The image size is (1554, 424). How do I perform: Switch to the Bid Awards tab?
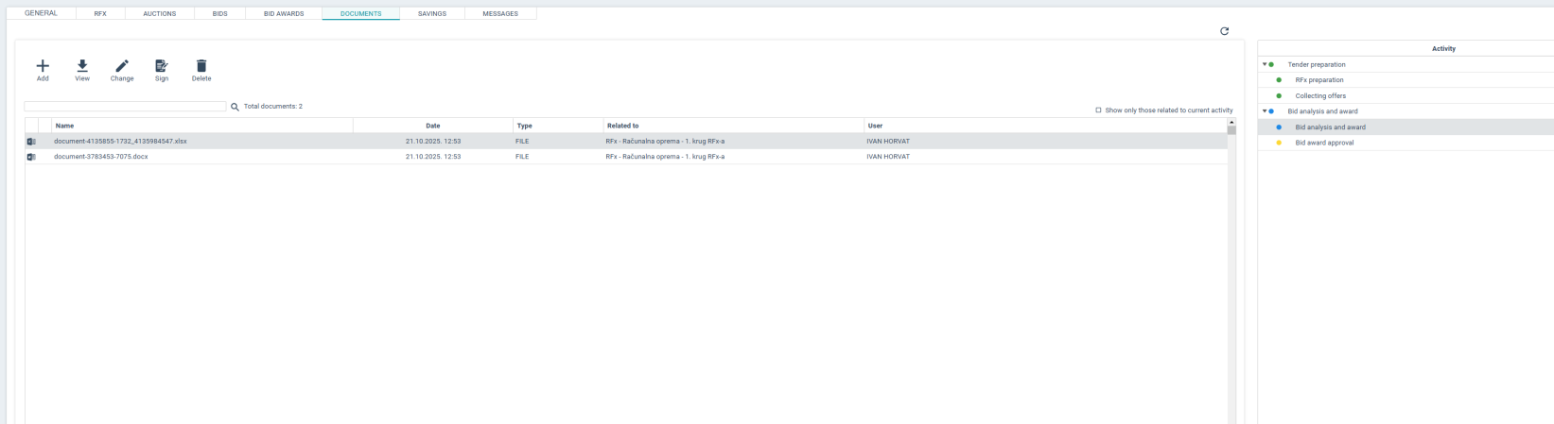coord(284,13)
